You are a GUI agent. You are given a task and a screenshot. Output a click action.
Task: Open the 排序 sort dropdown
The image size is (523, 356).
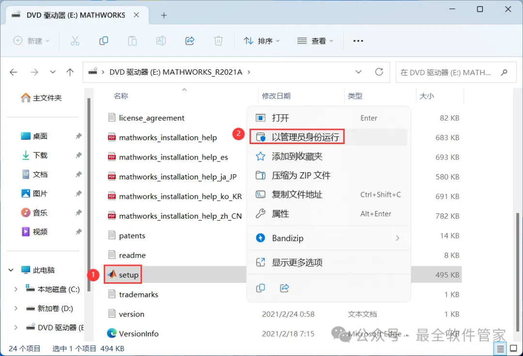coord(262,41)
